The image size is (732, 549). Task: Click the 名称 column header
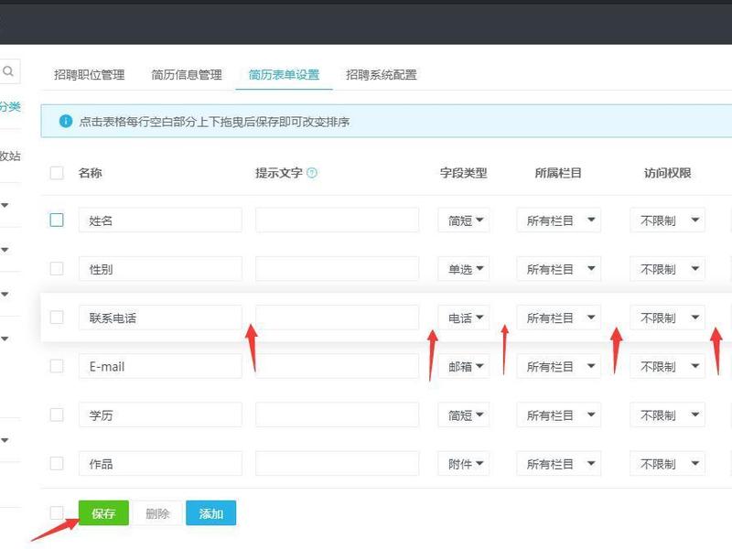(90, 173)
